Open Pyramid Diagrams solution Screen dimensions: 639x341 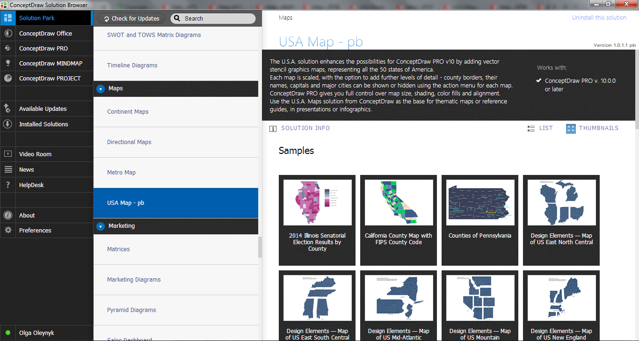click(x=176, y=310)
